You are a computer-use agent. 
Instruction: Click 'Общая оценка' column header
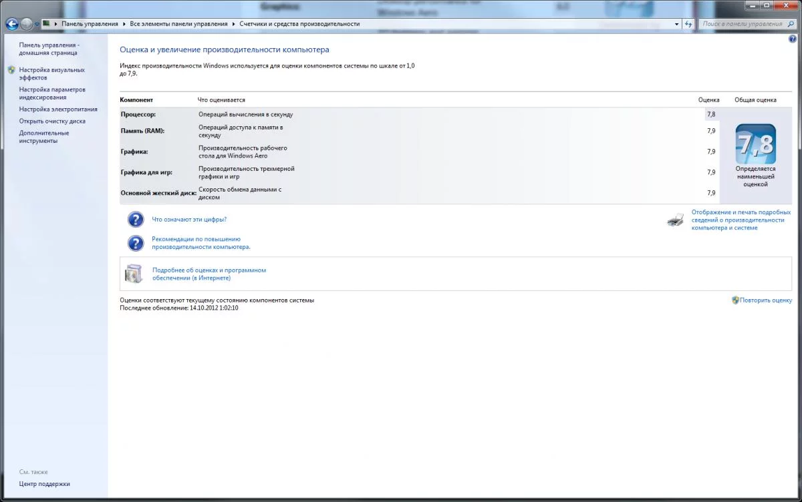pos(755,99)
